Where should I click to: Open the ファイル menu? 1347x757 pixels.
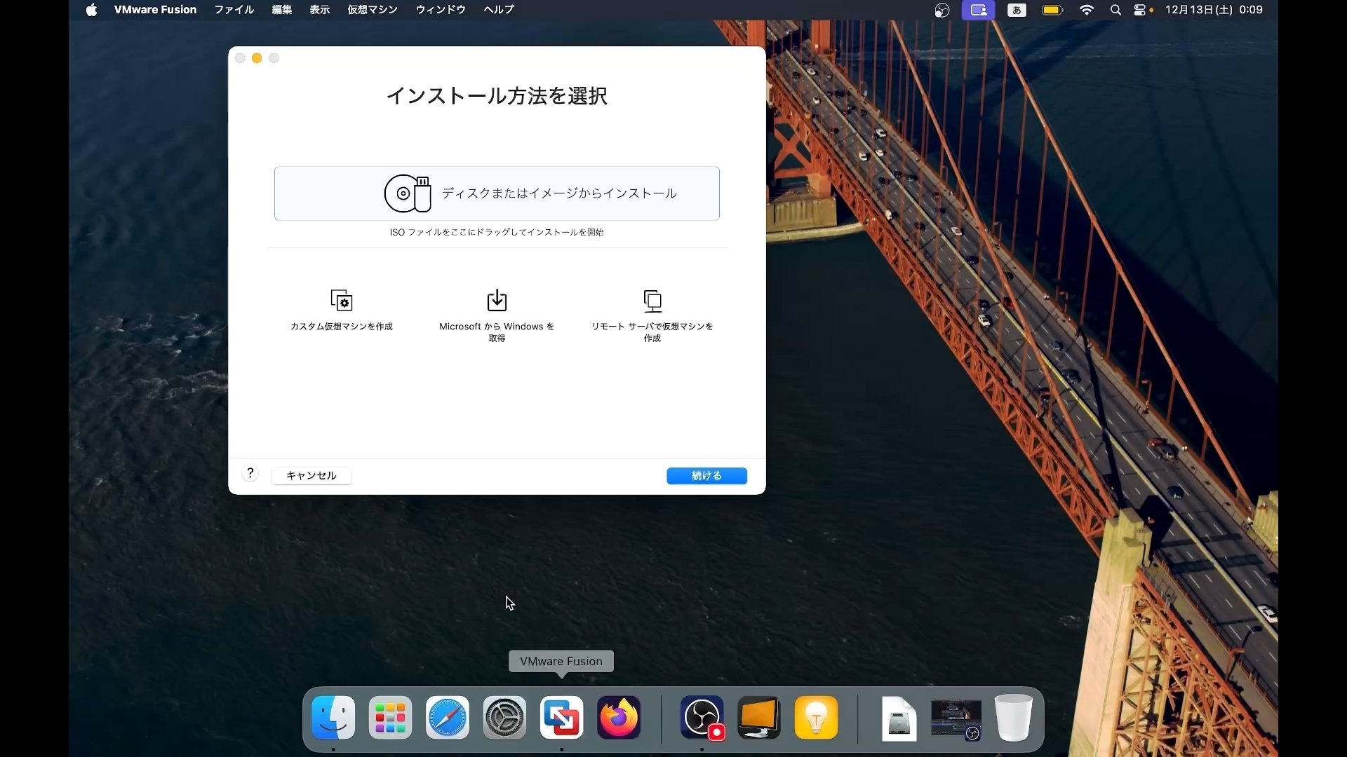(x=234, y=10)
